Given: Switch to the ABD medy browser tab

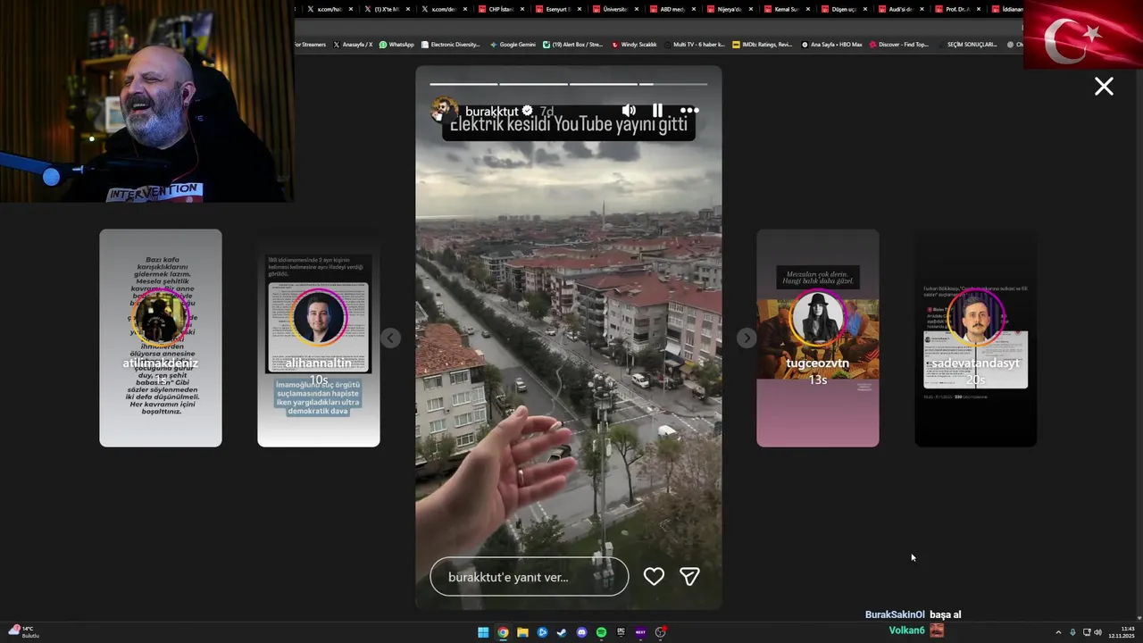Looking at the screenshot, I should [672, 9].
